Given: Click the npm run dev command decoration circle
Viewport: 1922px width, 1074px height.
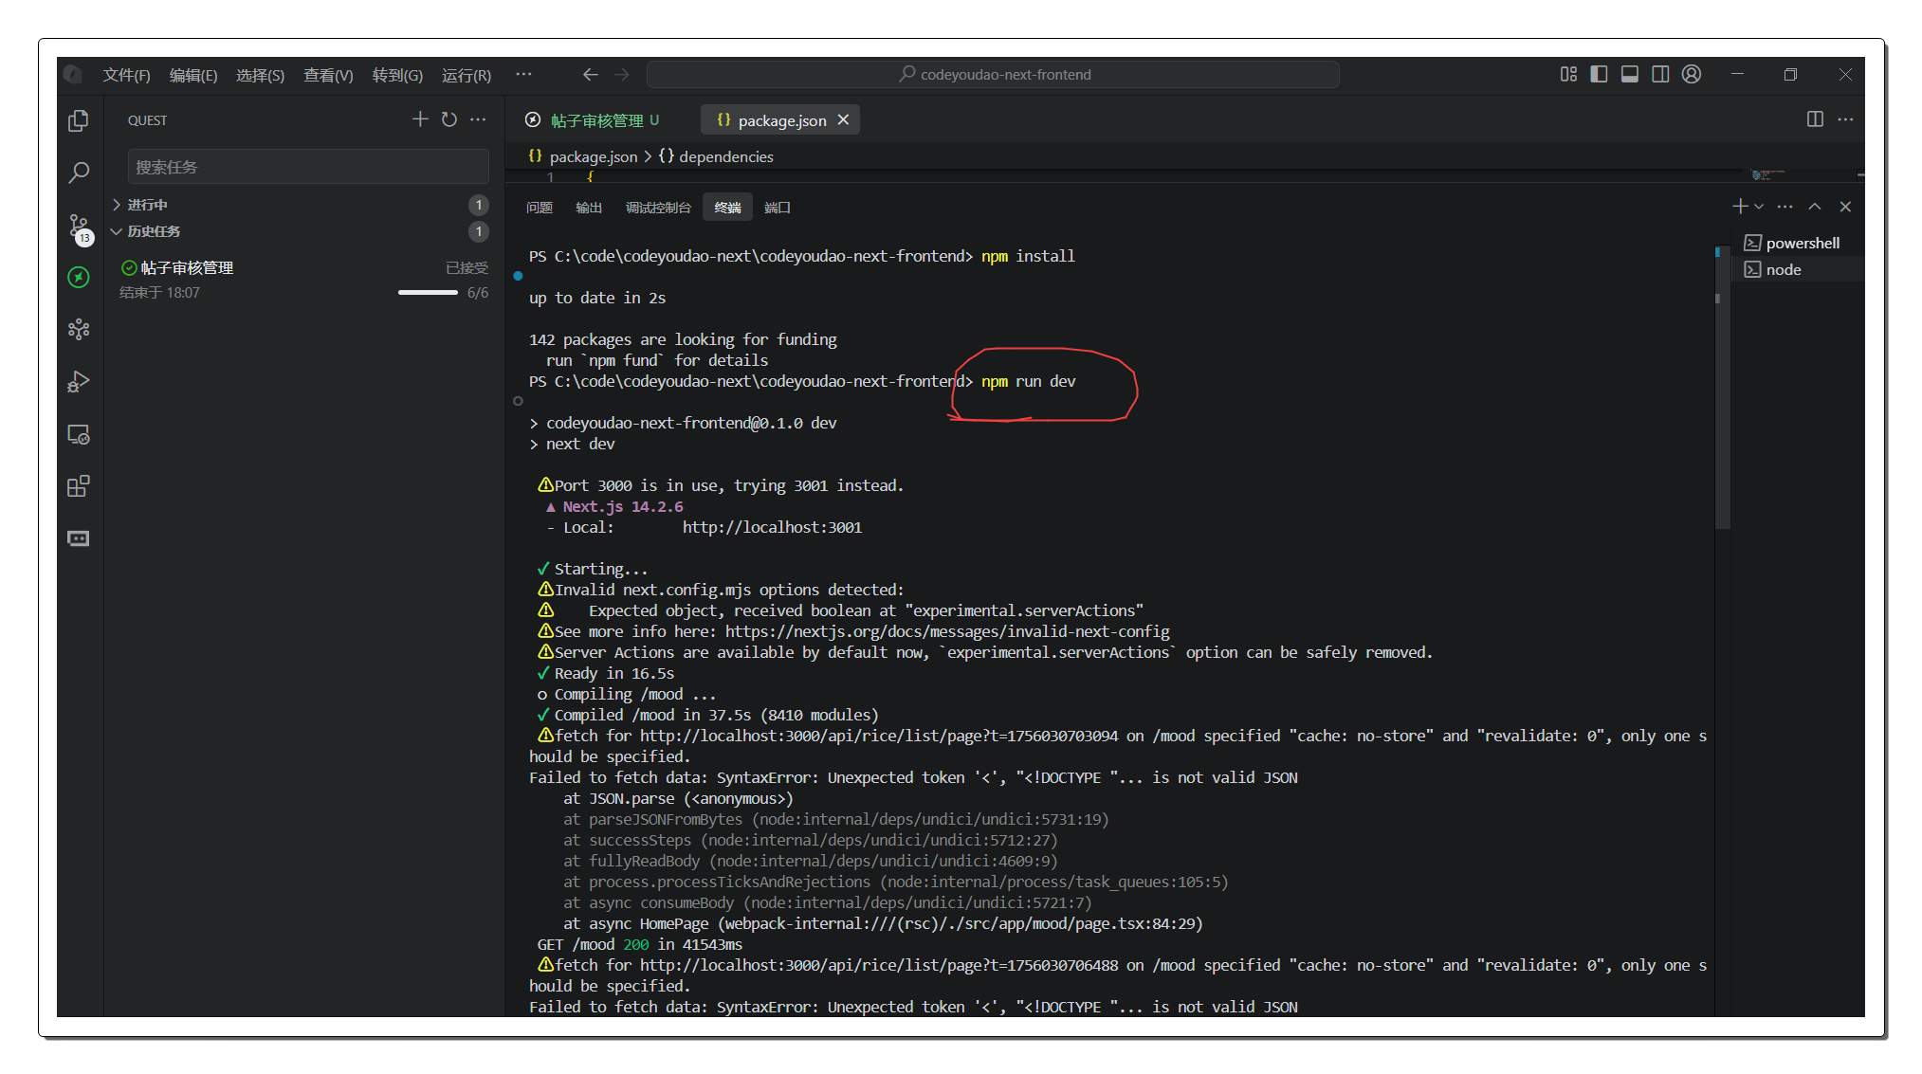Looking at the screenshot, I should [518, 401].
